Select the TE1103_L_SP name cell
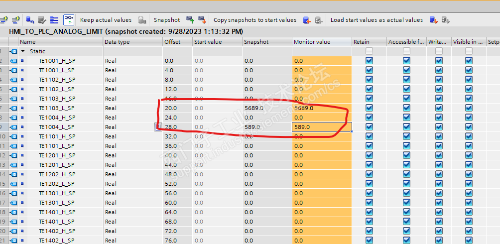This screenshot has width=500, height=244. click(x=61, y=108)
